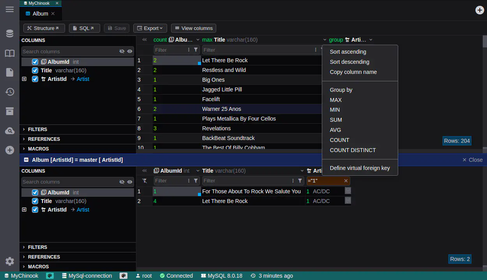Select COUNT DISTINCT from context menu
The width and height of the screenshot is (487, 280).
(353, 150)
